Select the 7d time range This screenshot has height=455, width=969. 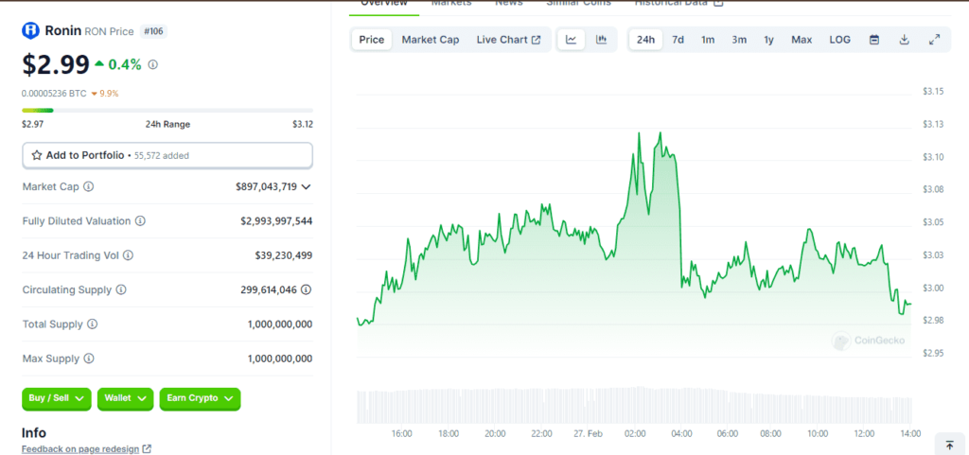678,40
